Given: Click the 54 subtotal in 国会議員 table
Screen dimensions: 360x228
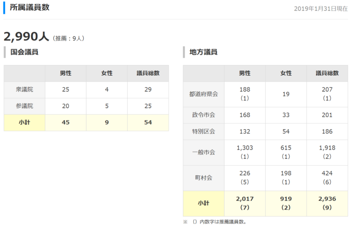Looking at the screenshot, I should 148,122.
